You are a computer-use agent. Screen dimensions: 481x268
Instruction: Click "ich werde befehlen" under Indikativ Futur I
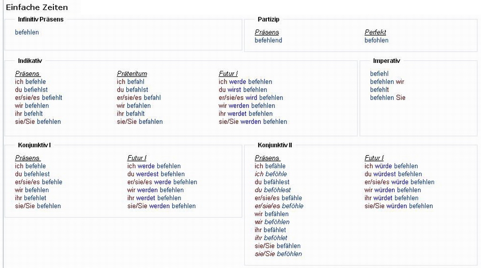tap(245, 82)
